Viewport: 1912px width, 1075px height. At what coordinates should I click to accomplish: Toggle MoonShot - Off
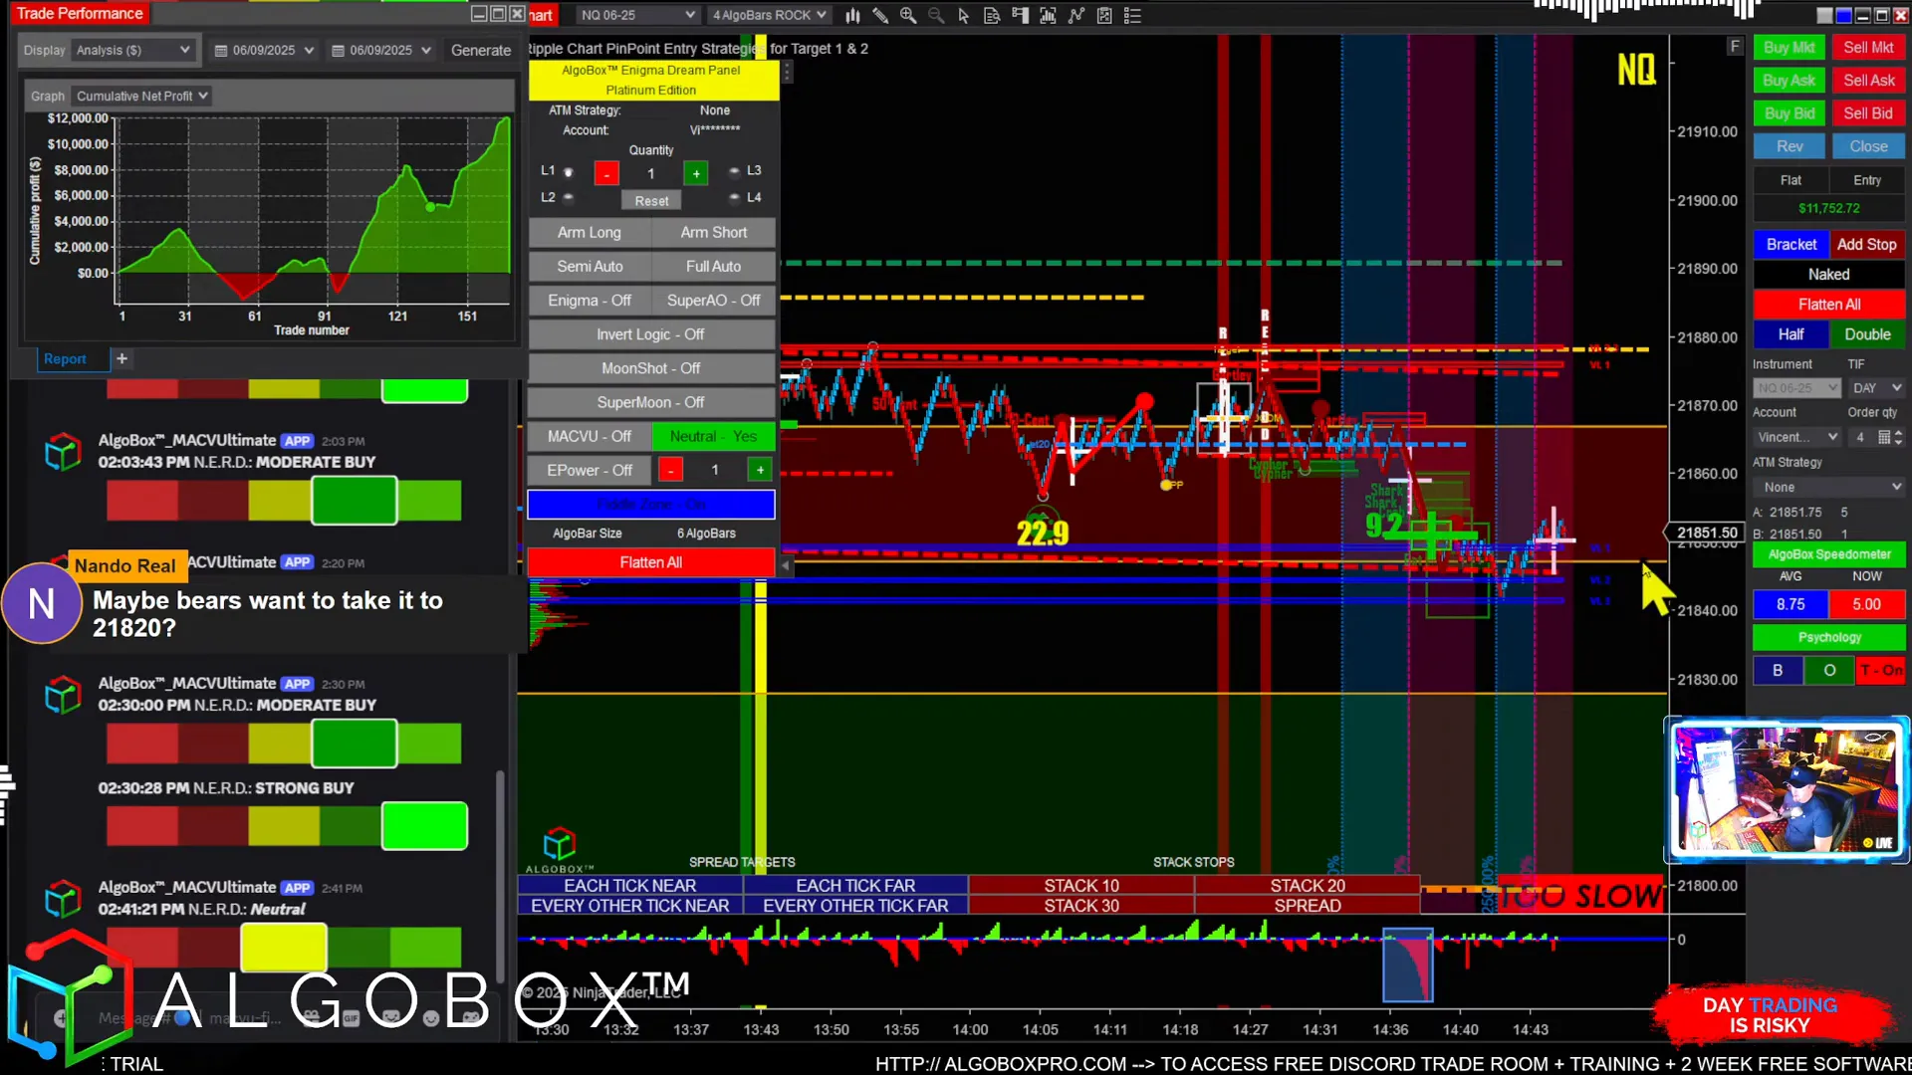coord(651,368)
